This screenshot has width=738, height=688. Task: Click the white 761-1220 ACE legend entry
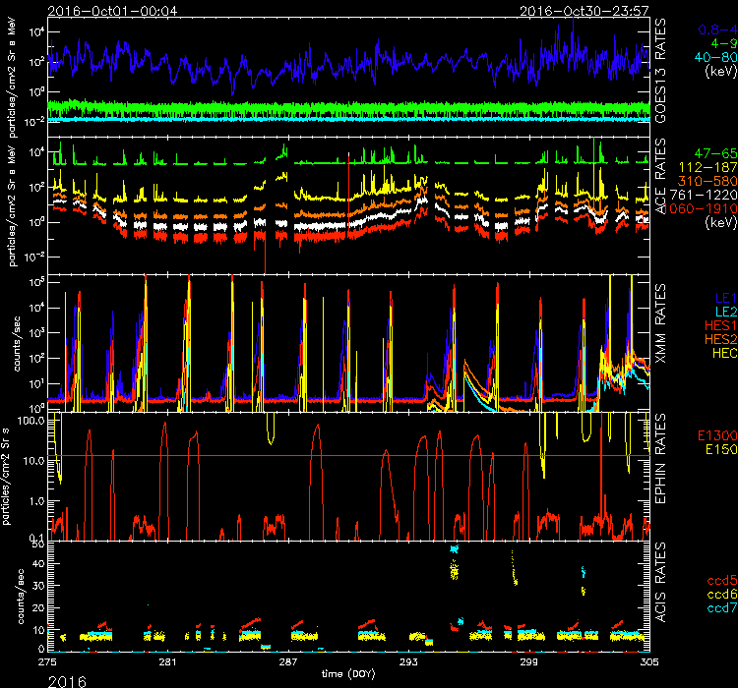pyautogui.click(x=704, y=195)
